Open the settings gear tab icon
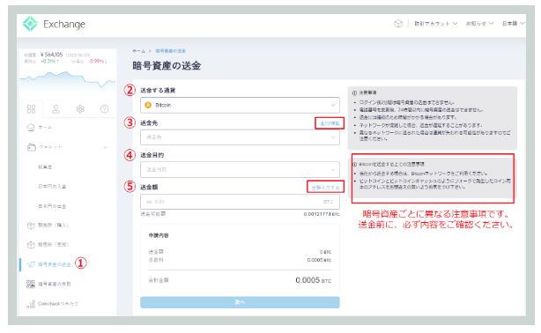This screenshot has width=541, height=333. [80, 109]
